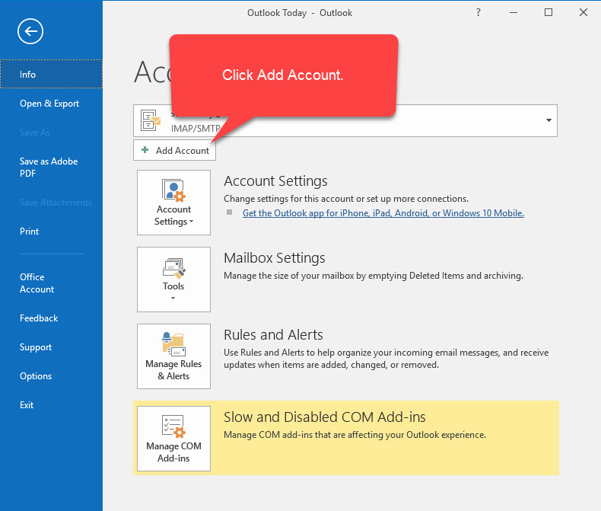
Task: Click the Manage Rules & Alerts bell icon
Action: [173, 344]
